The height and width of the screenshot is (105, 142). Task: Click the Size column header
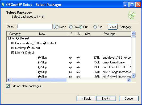tap(92, 34)
